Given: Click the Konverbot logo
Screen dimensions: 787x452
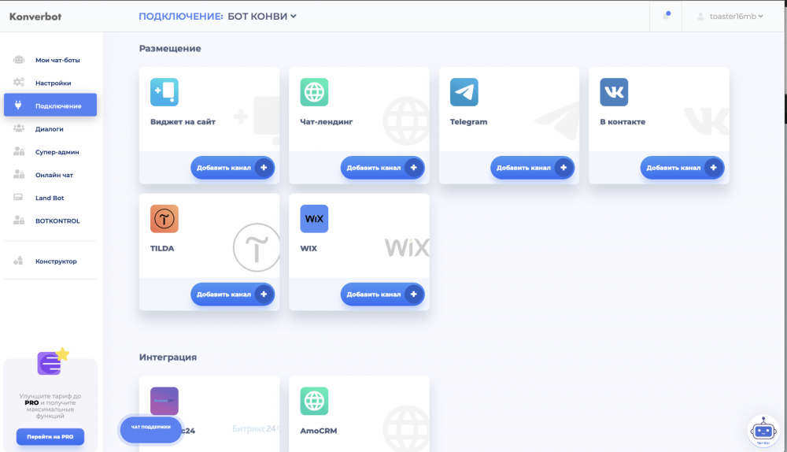Looking at the screenshot, I should click(x=35, y=17).
